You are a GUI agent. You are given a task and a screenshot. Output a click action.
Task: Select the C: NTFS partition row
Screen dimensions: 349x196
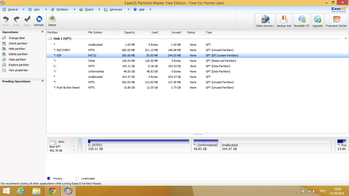tap(197, 66)
